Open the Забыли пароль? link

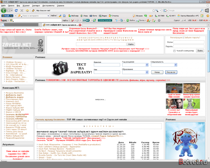click(x=192, y=38)
